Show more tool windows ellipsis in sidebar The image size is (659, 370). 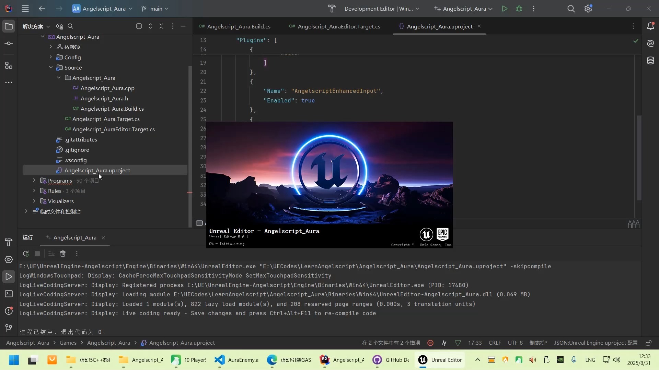(9, 82)
